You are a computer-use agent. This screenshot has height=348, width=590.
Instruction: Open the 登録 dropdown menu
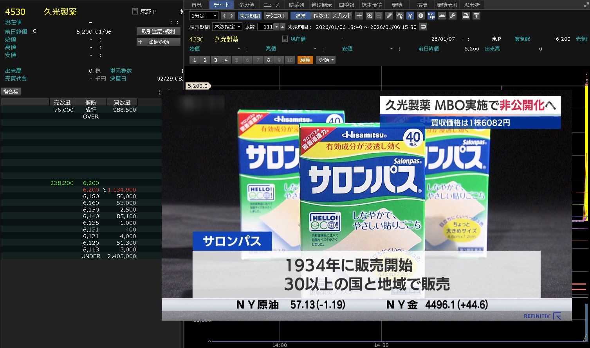[326, 60]
